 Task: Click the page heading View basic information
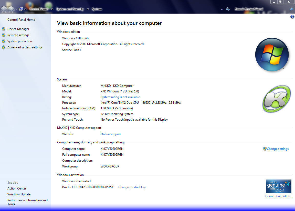click(x=109, y=23)
